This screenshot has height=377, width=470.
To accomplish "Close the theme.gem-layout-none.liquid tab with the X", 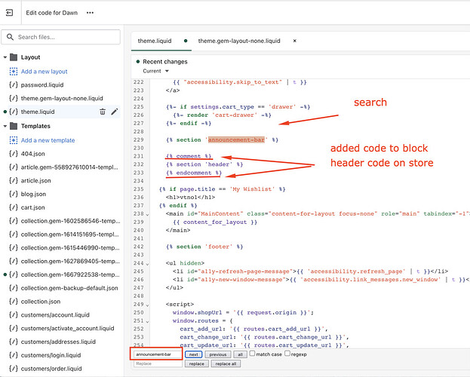I will click(294, 41).
